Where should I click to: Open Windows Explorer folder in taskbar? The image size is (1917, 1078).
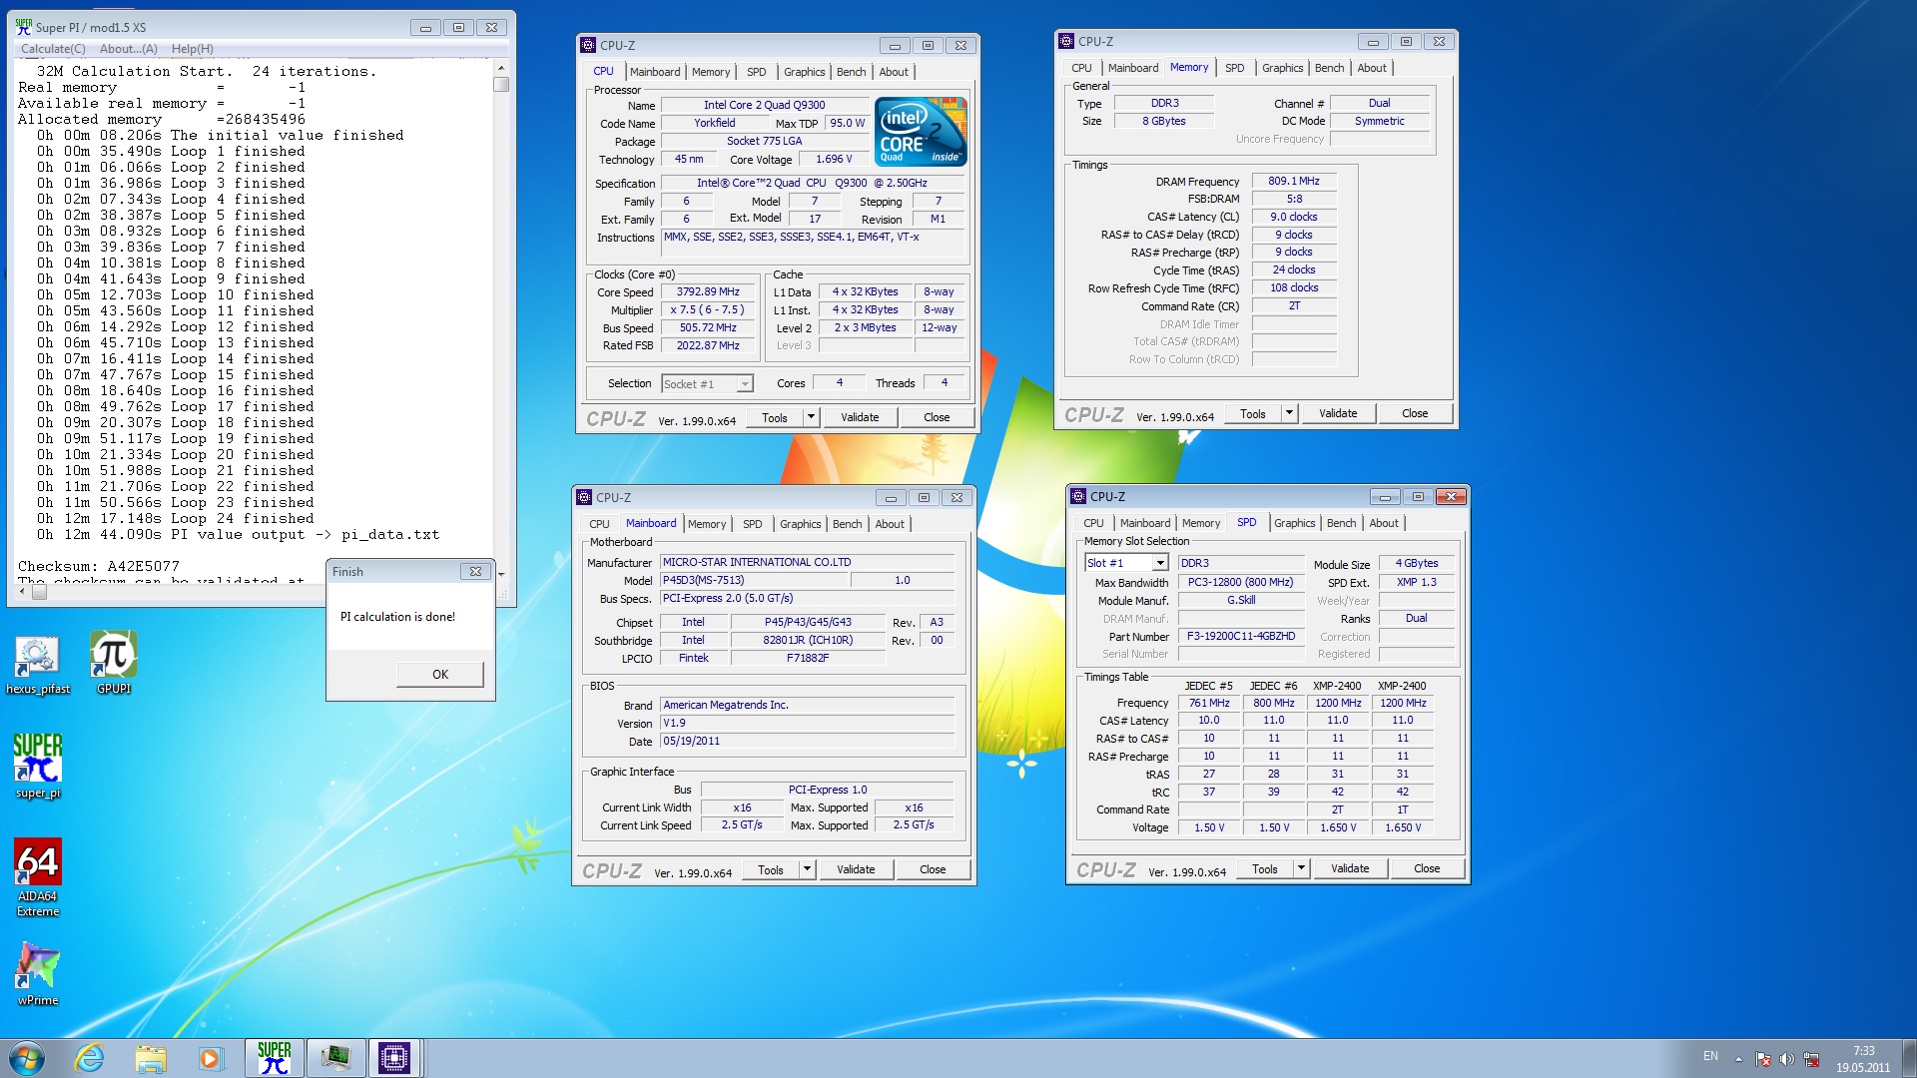tap(150, 1058)
